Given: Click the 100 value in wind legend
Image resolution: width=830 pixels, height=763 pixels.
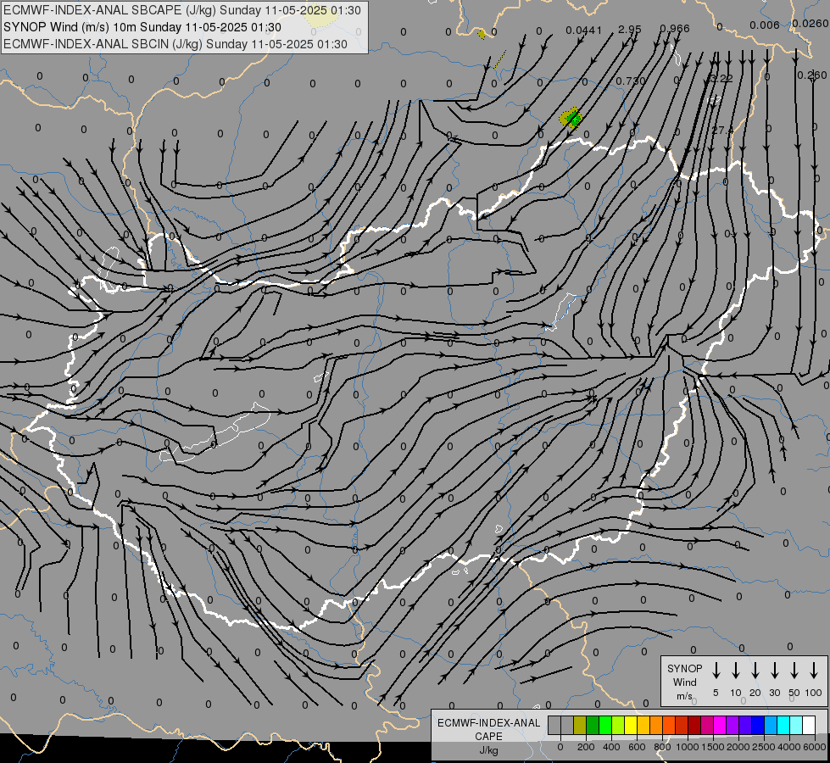Looking at the screenshot, I should tap(814, 693).
